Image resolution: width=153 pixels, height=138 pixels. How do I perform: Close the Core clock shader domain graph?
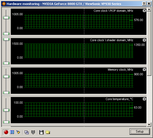point(144,40)
